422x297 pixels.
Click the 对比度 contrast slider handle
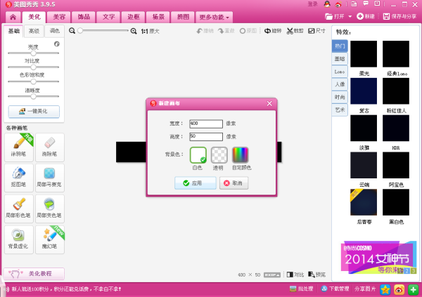33,67
